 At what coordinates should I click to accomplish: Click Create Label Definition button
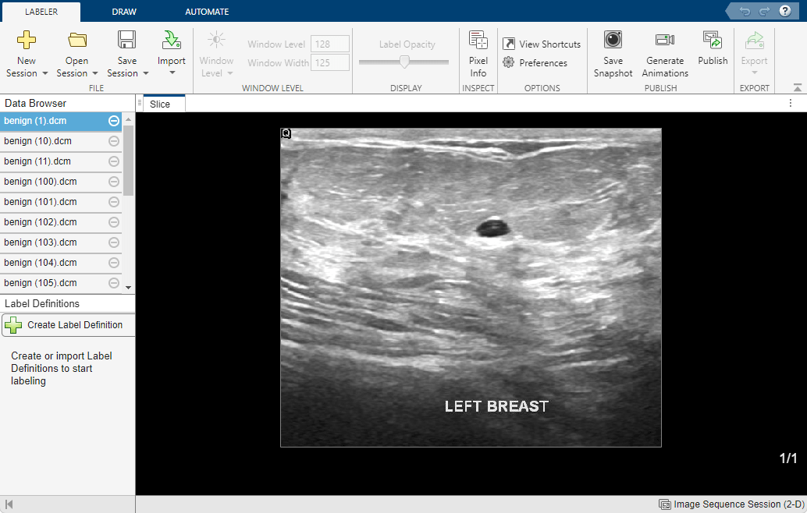tap(68, 325)
